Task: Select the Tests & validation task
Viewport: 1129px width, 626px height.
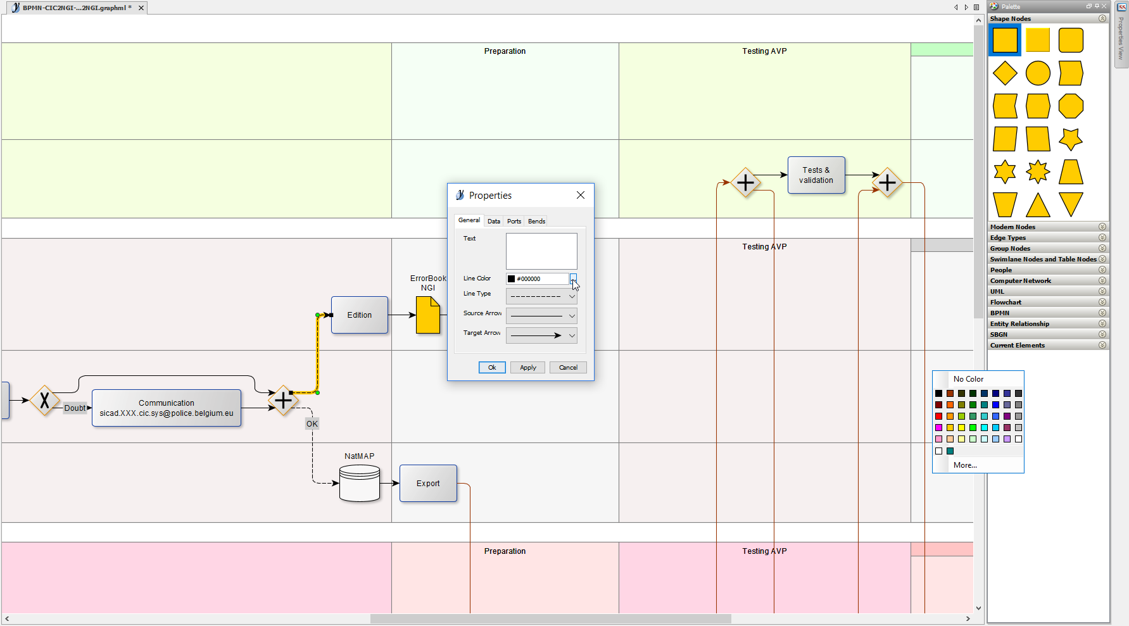Action: [x=816, y=175]
